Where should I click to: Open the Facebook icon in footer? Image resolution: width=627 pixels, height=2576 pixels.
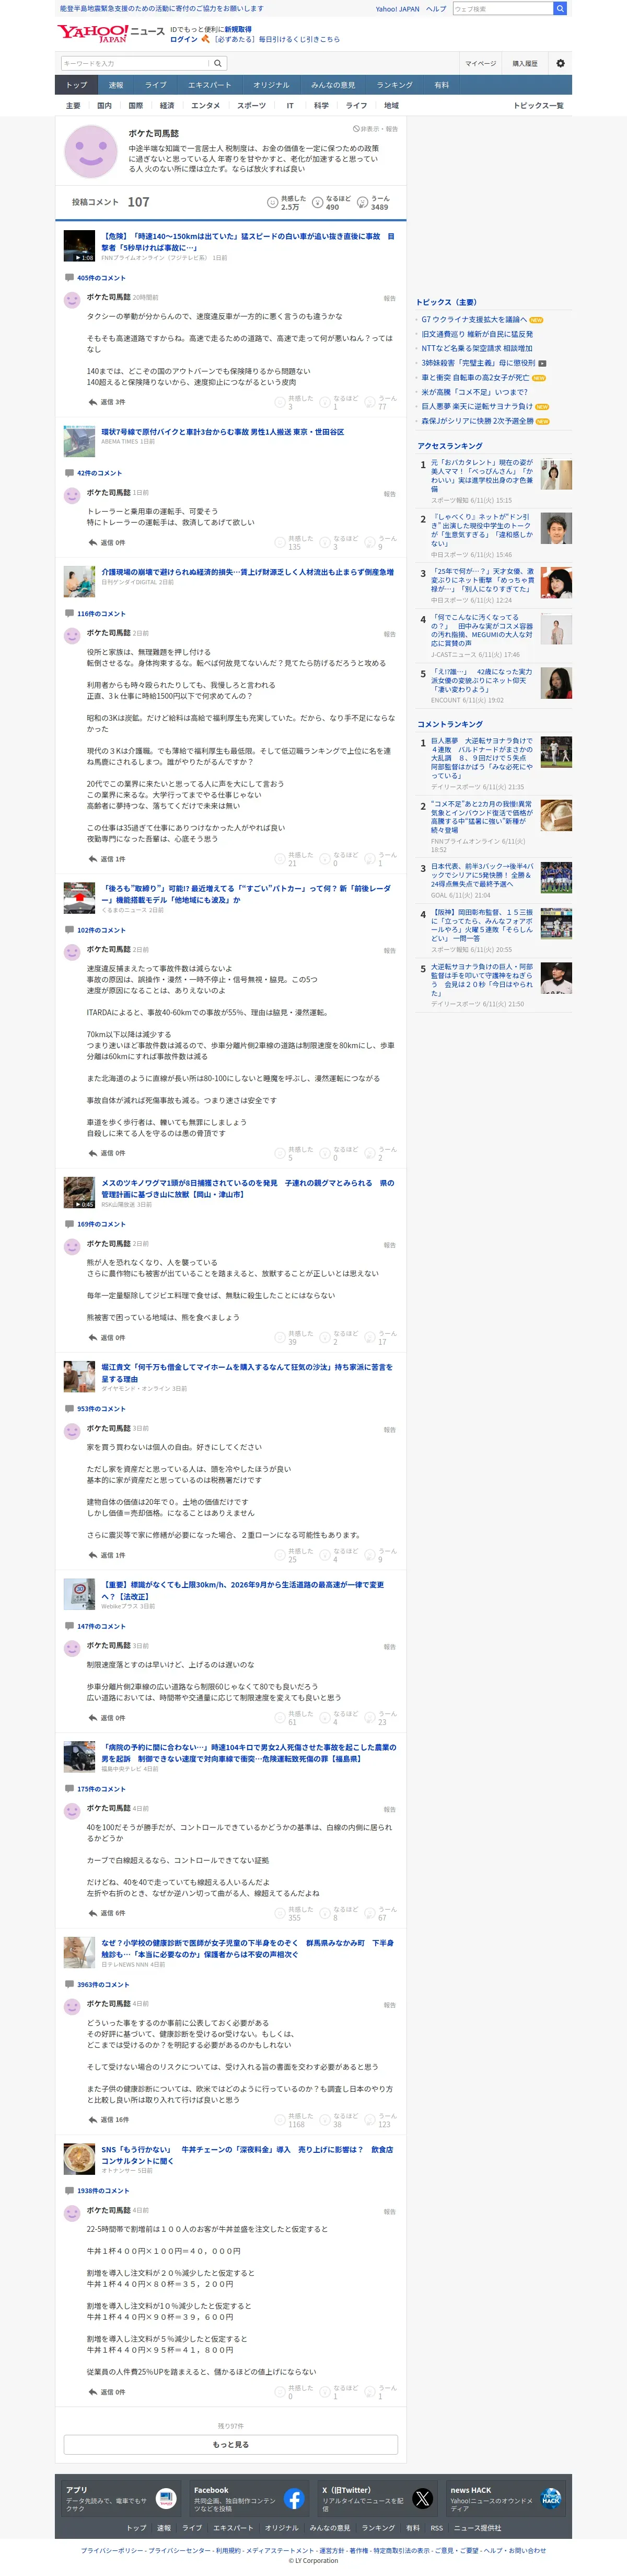[294, 2498]
